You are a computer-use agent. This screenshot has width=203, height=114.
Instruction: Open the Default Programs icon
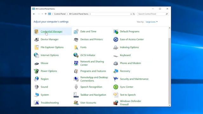tap(116, 31)
